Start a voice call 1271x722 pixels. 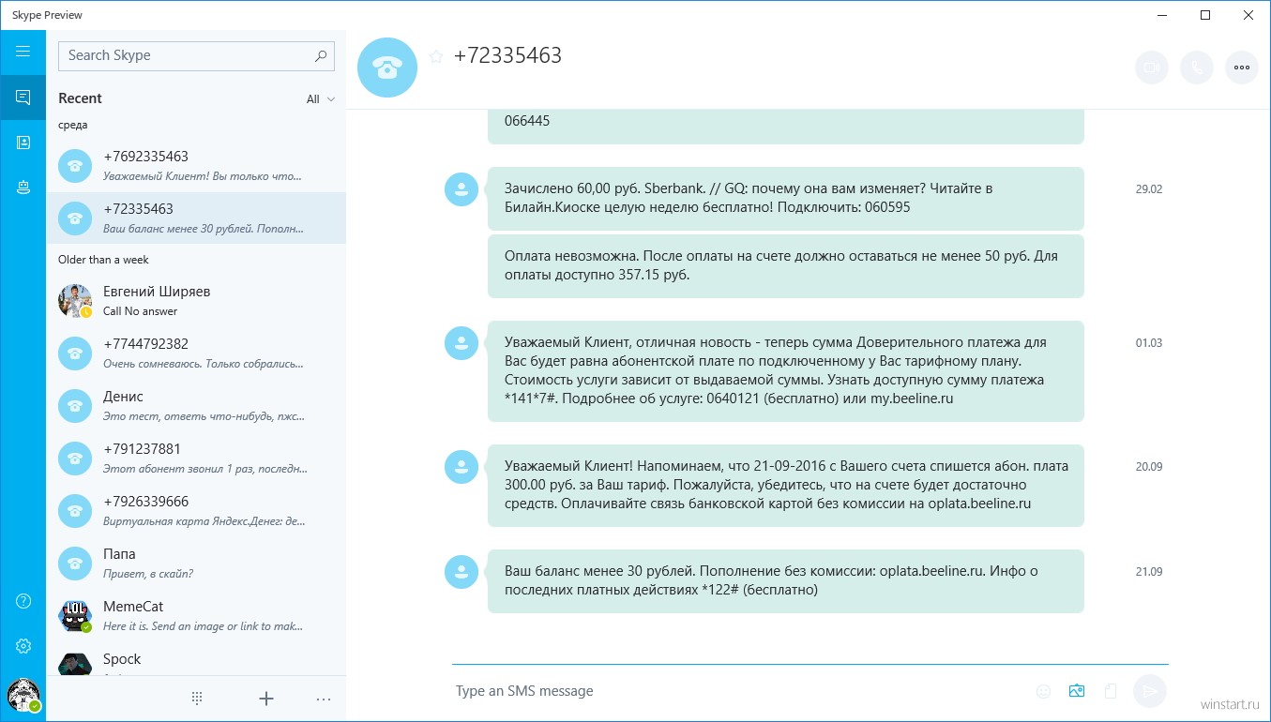[1197, 68]
